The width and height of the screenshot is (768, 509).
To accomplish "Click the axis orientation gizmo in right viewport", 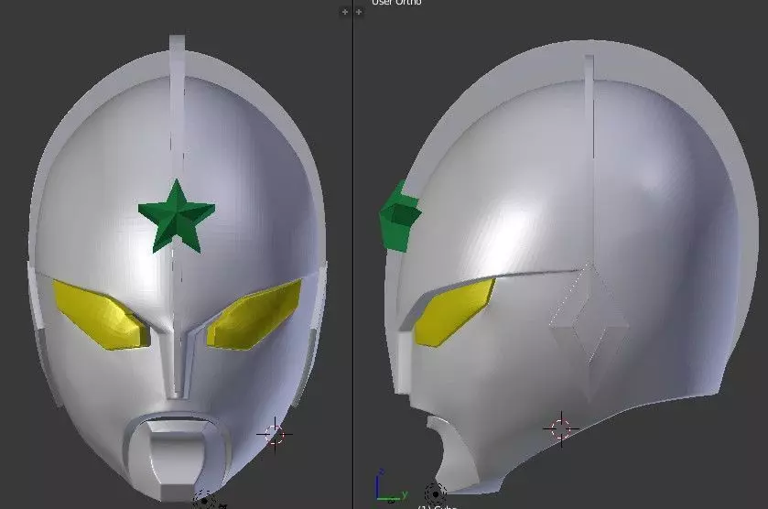I will (390, 486).
